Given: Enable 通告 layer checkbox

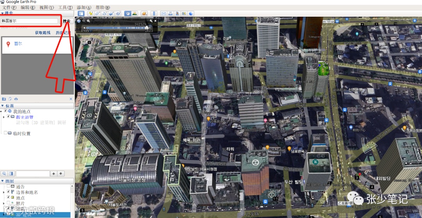Looking at the screenshot, I should coord(8,186).
